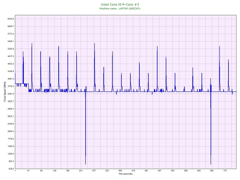Click the time axis tick labeled 461
Viewport: 240px width, 180px height.
(x=147, y=171)
